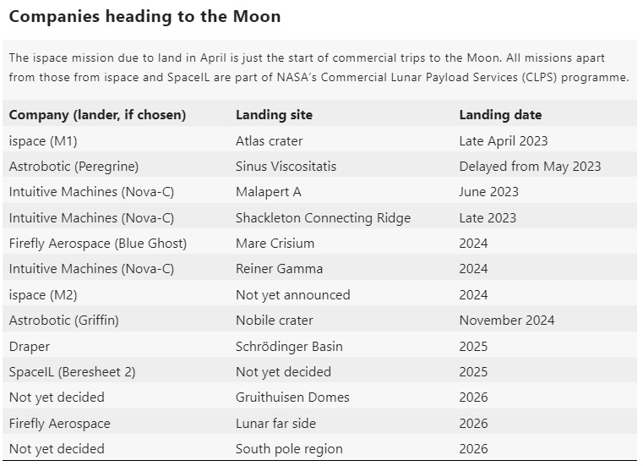The width and height of the screenshot is (643, 466).
Task: Click the "Company (lander, if chosen)" column header
Action: click(97, 115)
